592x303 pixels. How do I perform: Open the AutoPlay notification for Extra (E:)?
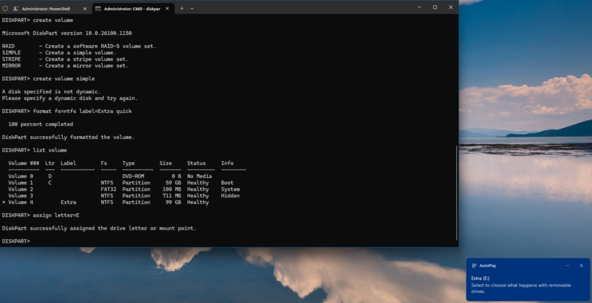(528, 280)
